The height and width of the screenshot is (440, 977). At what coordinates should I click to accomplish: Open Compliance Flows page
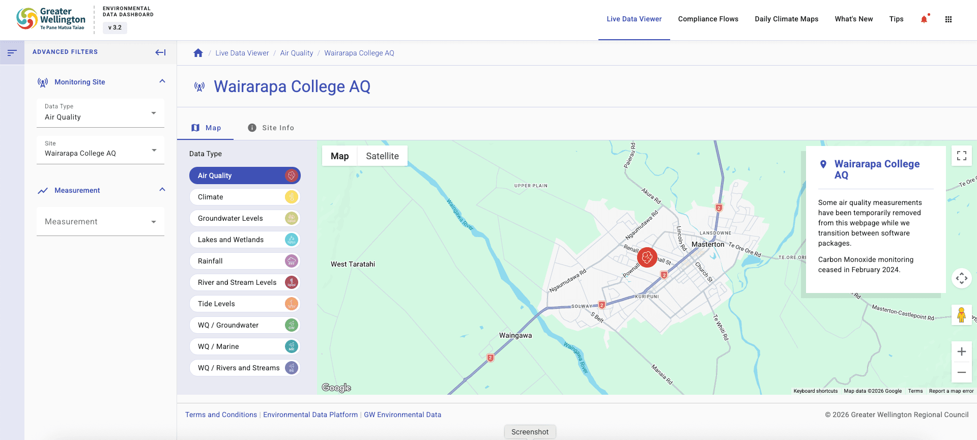click(x=708, y=19)
